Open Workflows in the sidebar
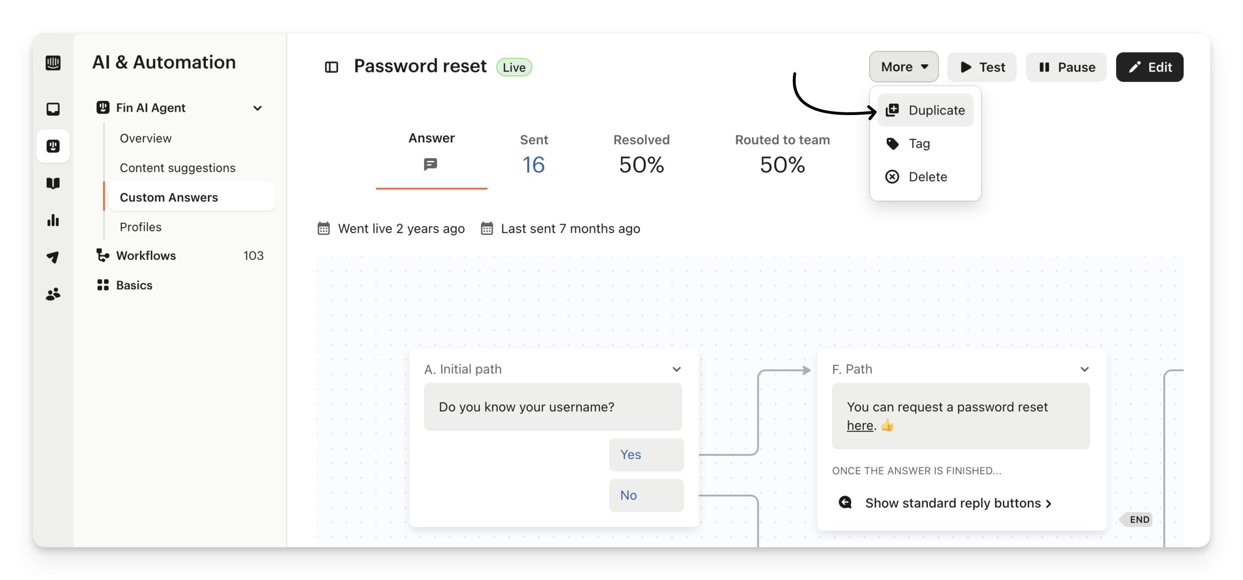The image size is (1243, 580). [146, 256]
